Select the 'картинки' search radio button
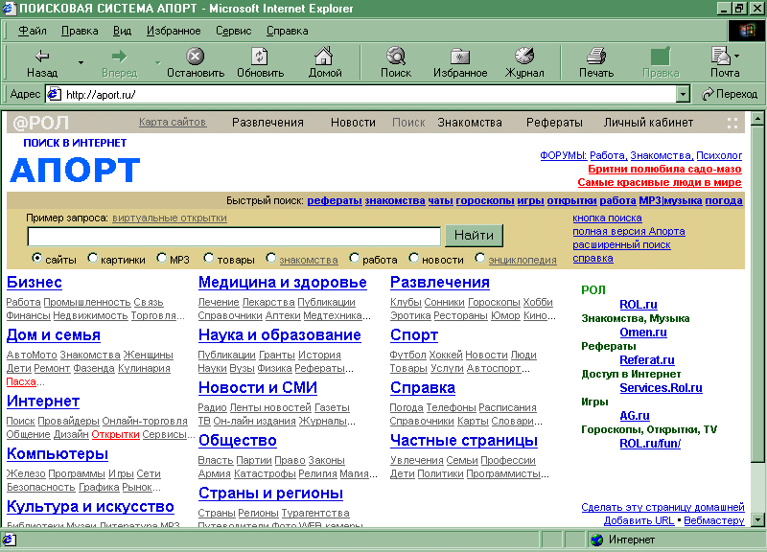 pyautogui.click(x=93, y=259)
